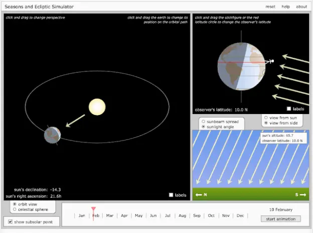This screenshot has width=313, height=233.
Task: Click the Sun in the orbit view
Action: [x=97, y=107]
